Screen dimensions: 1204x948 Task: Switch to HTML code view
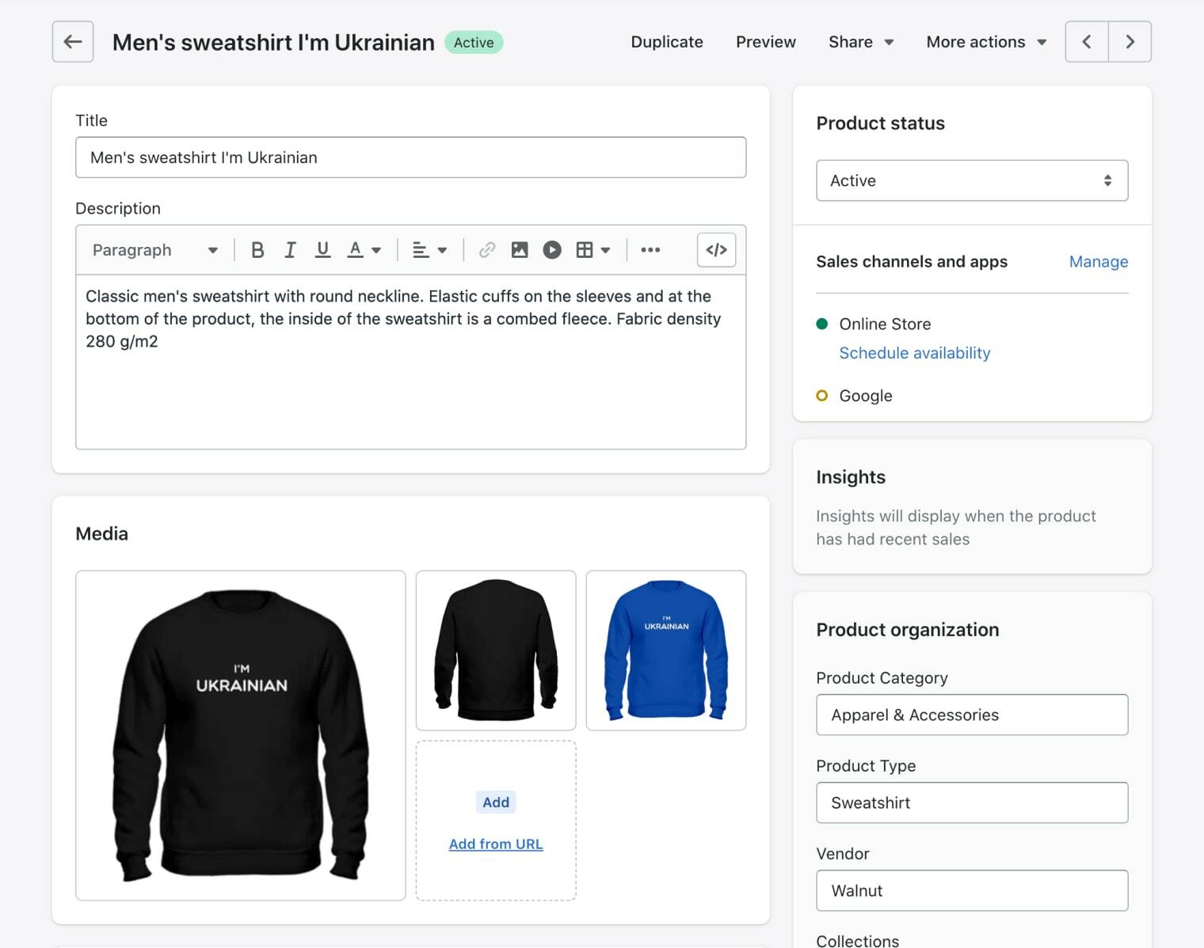click(x=717, y=250)
